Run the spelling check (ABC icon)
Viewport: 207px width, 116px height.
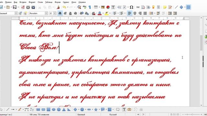point(84,7)
